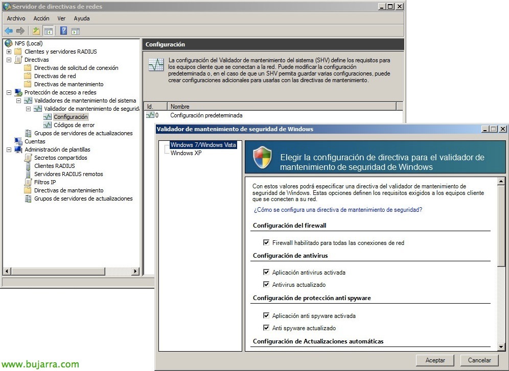Image resolution: width=509 pixels, height=371 pixels.
Task: Open the Archivo menu
Action: [x=16, y=18]
